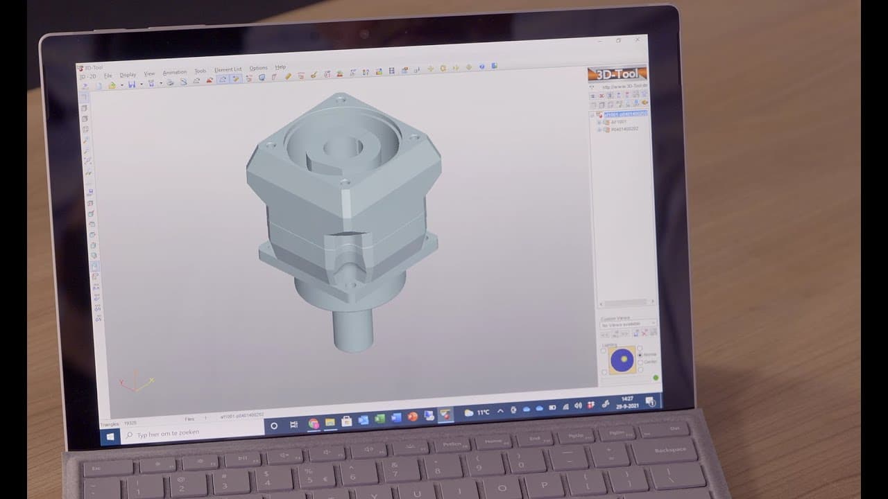The height and width of the screenshot is (499, 888).
Task: Open PowerPoint from the taskbar
Action: (x=413, y=417)
